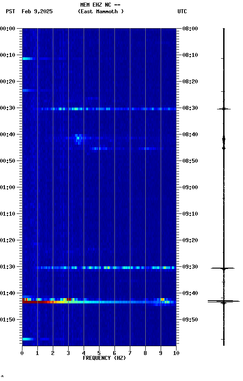243x381 pixels.
Task: Click the 'UTC' timezone label
Action: coord(182,11)
